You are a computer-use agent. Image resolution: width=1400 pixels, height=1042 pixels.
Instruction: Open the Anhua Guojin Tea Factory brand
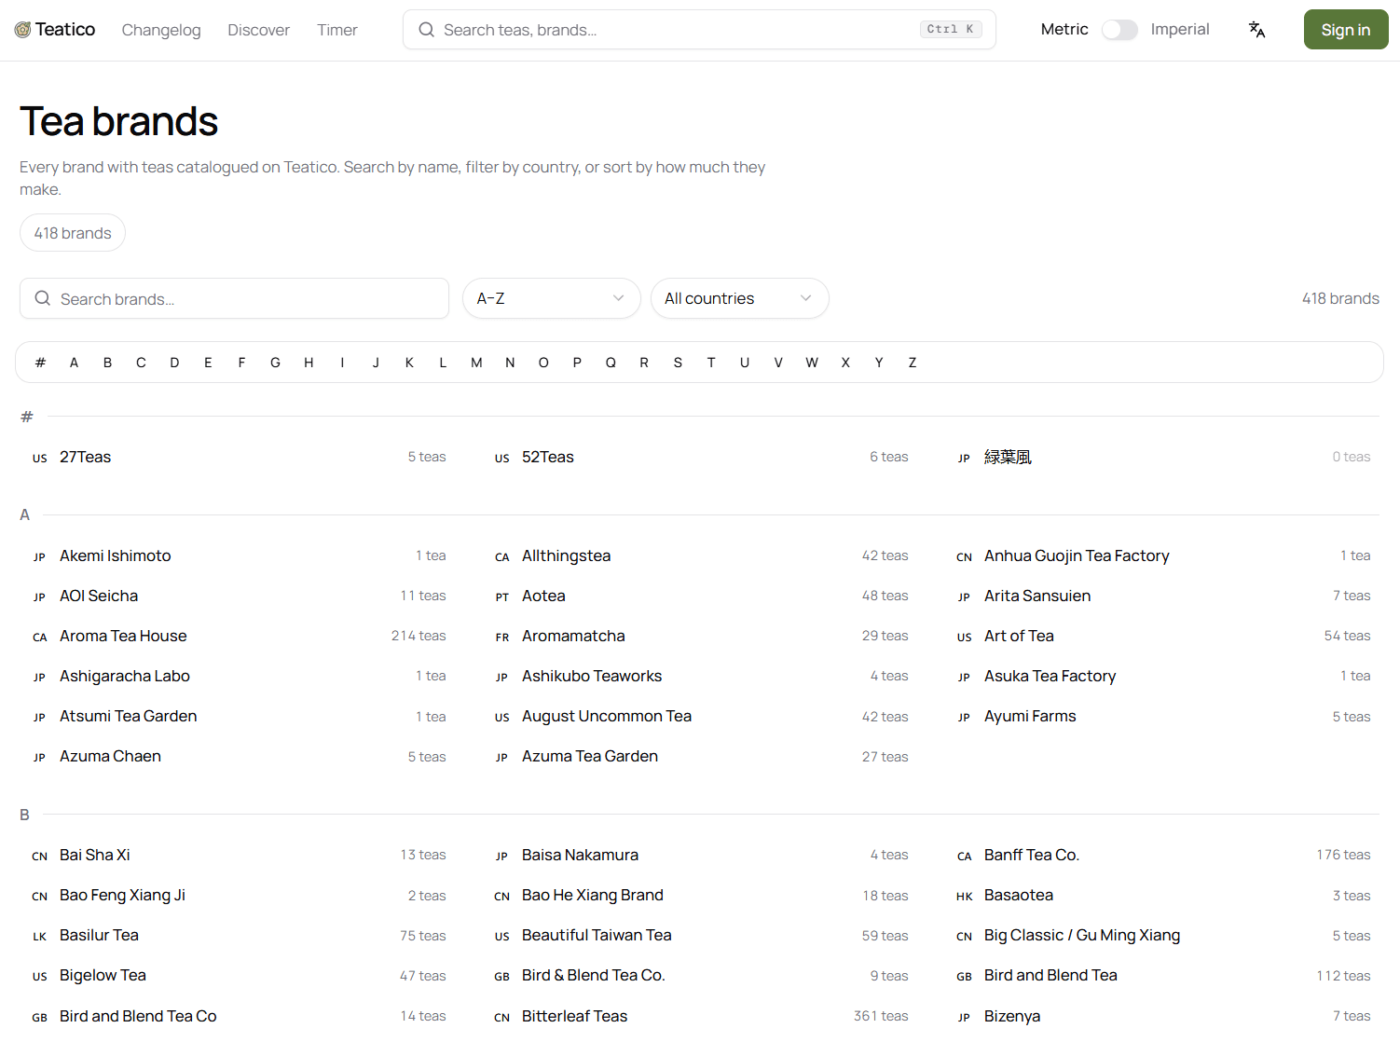(1163, 555)
